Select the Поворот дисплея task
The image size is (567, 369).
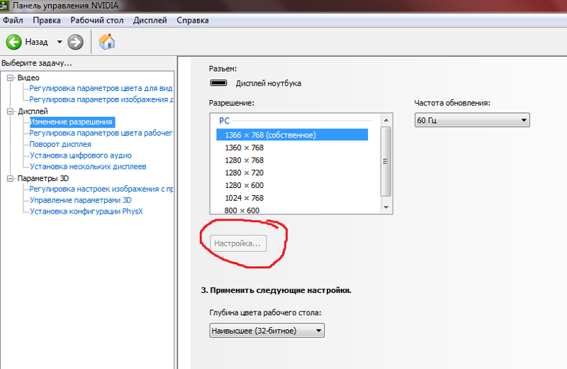[60, 144]
